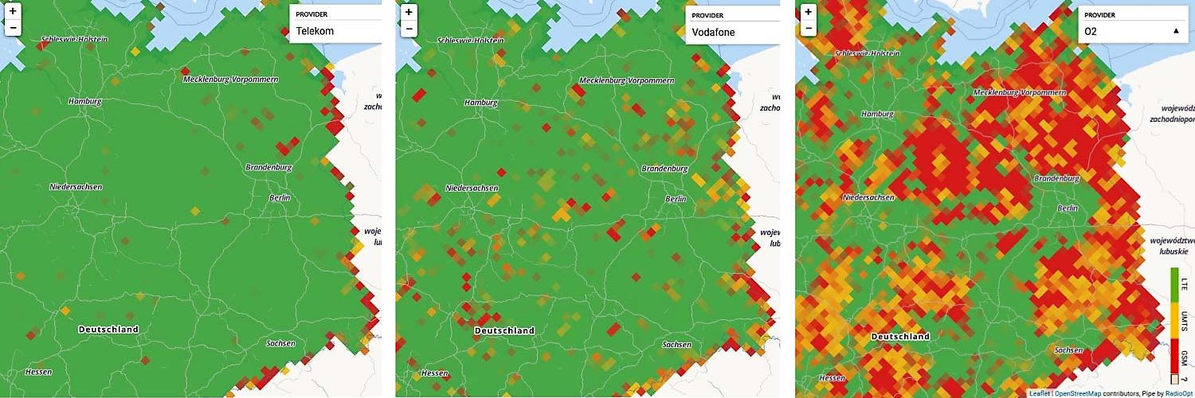Open the RadioOpt link

(1178, 393)
